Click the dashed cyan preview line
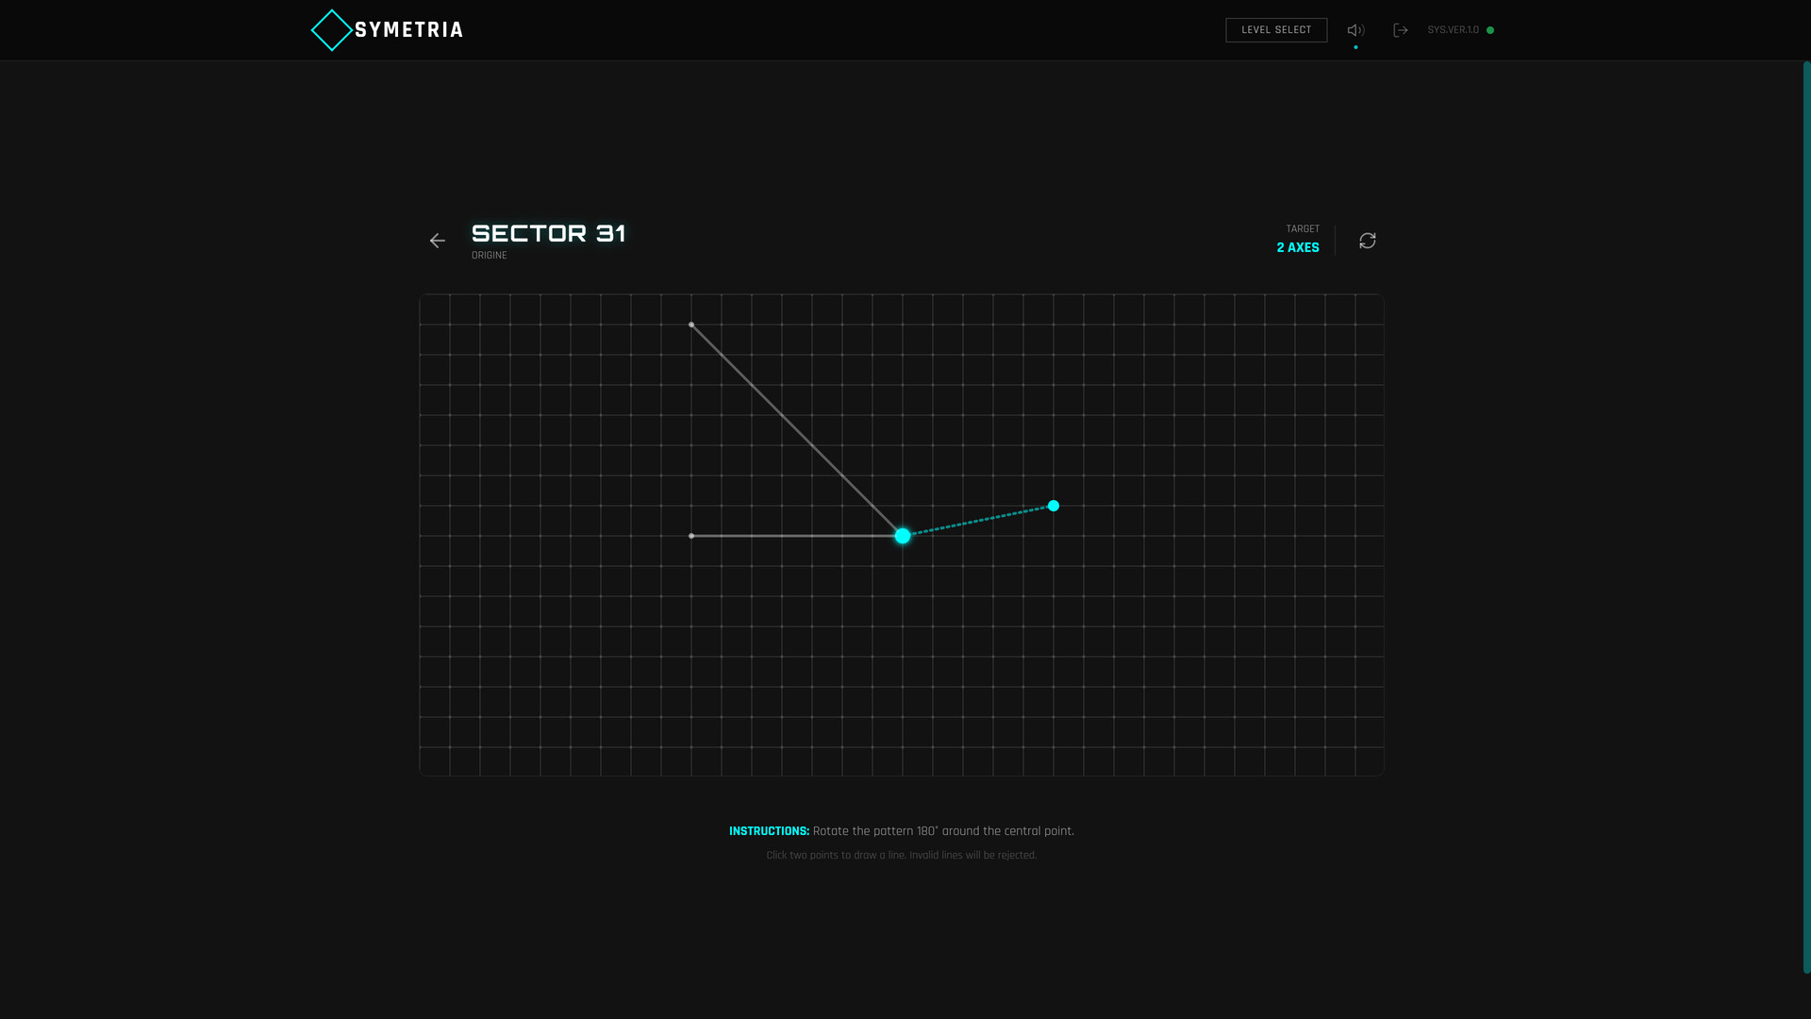1811x1019 pixels. [978, 521]
